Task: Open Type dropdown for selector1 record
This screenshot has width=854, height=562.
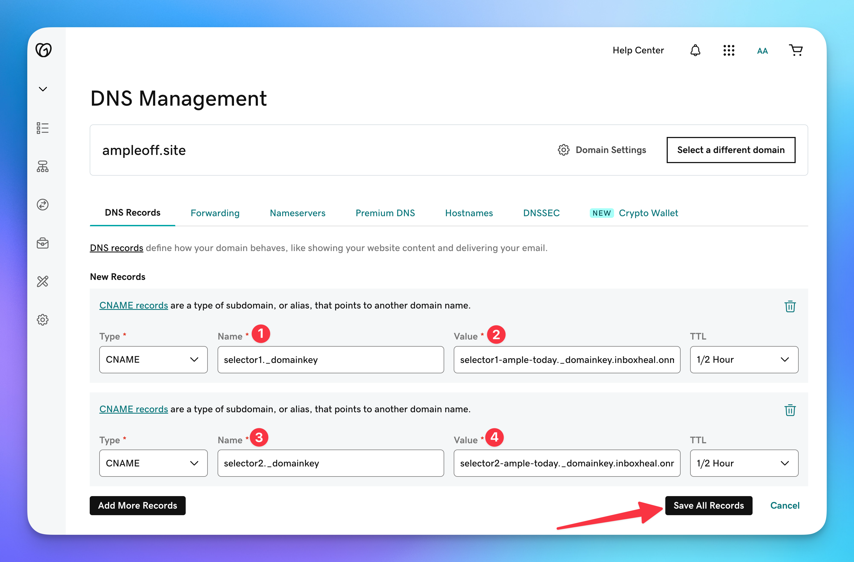Action: click(x=153, y=359)
